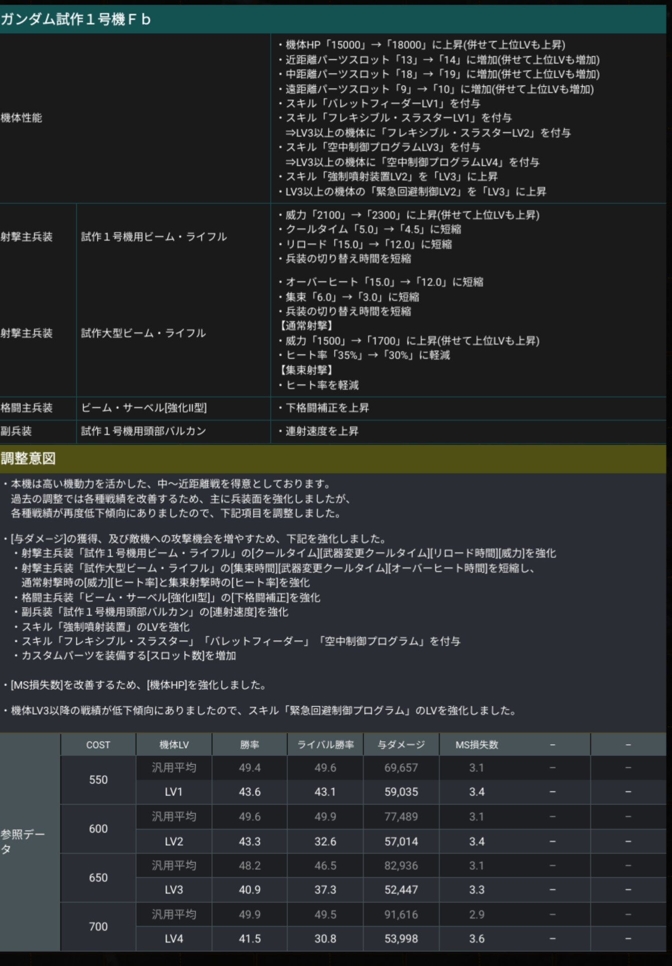Viewport: 672px width, 966px height.
Task: Click the LV4 cell
Action: [x=174, y=938]
